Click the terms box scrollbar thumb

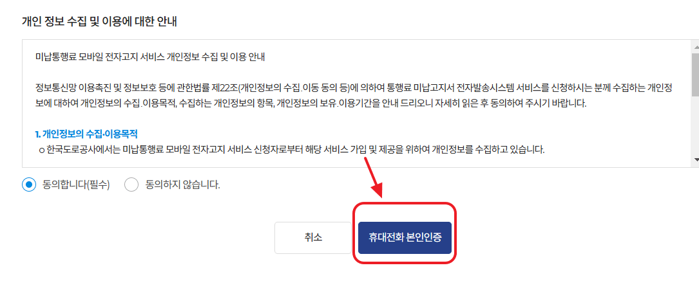click(695, 74)
